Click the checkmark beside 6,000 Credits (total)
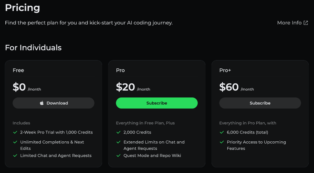This screenshot has width=314, height=173. [x=222, y=132]
